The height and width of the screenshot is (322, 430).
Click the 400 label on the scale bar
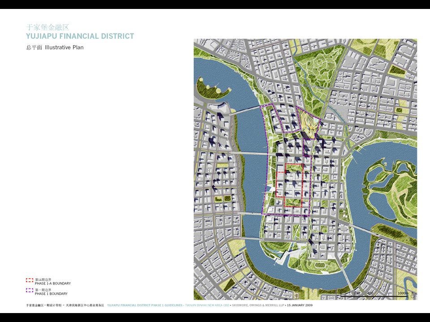click(x=370, y=293)
